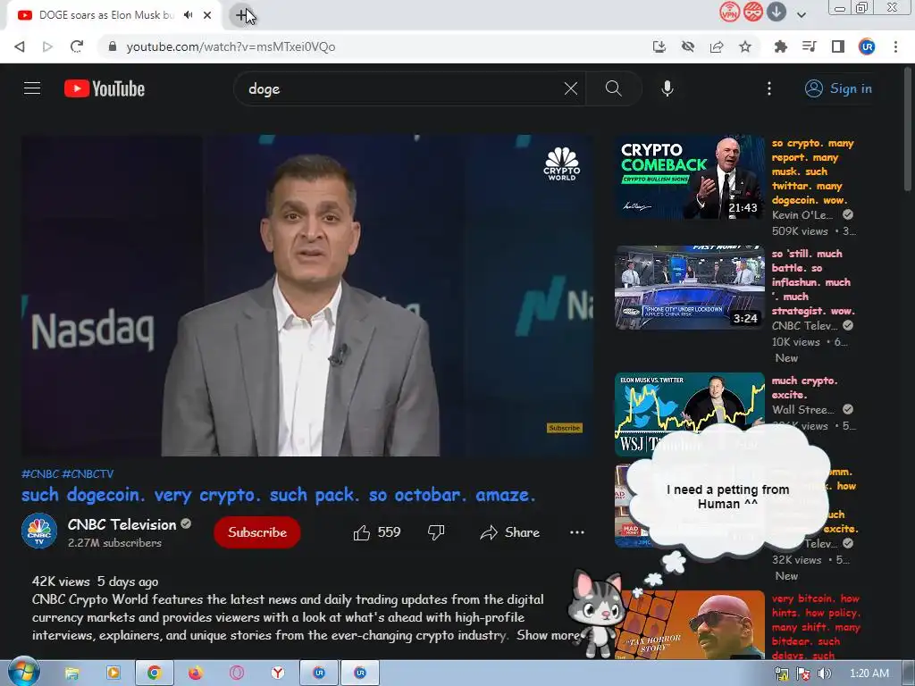Select the DOGE soars as Elon Musk tab

tap(106, 15)
